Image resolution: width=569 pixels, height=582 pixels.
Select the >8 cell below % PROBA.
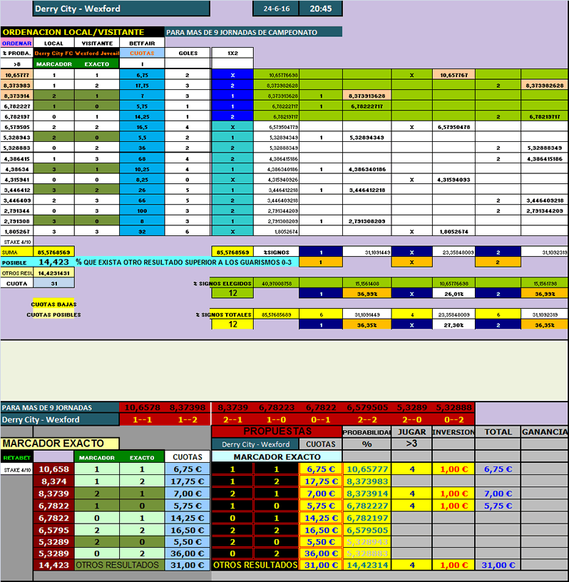(x=16, y=64)
